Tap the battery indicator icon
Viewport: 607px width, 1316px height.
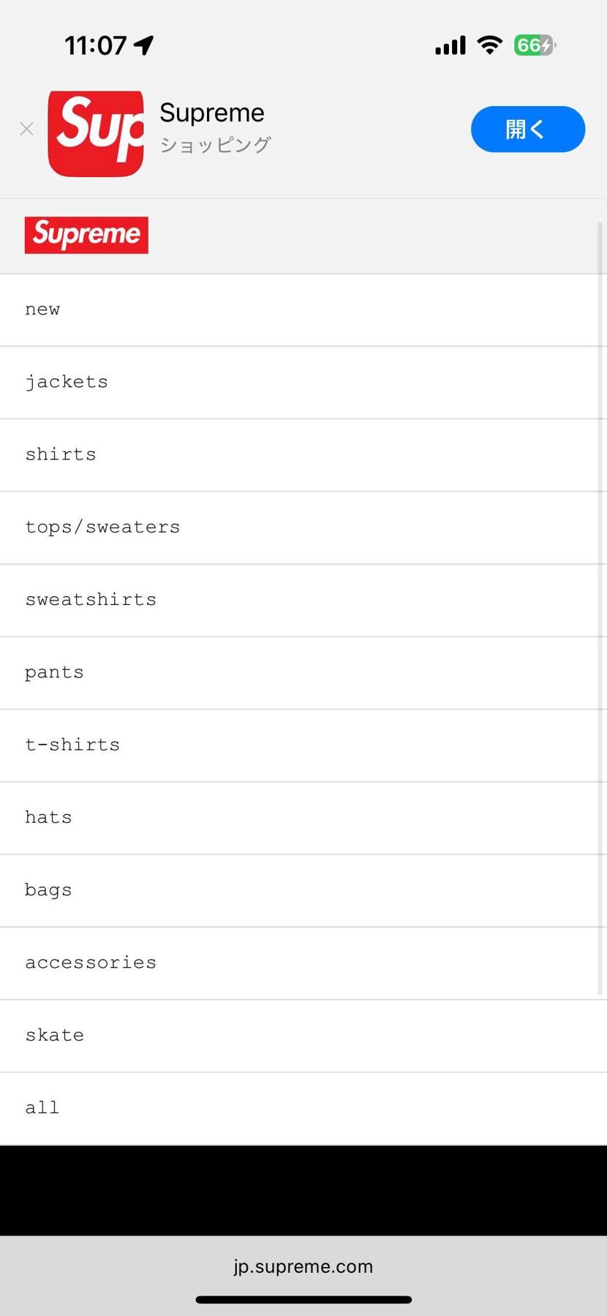[x=535, y=45]
